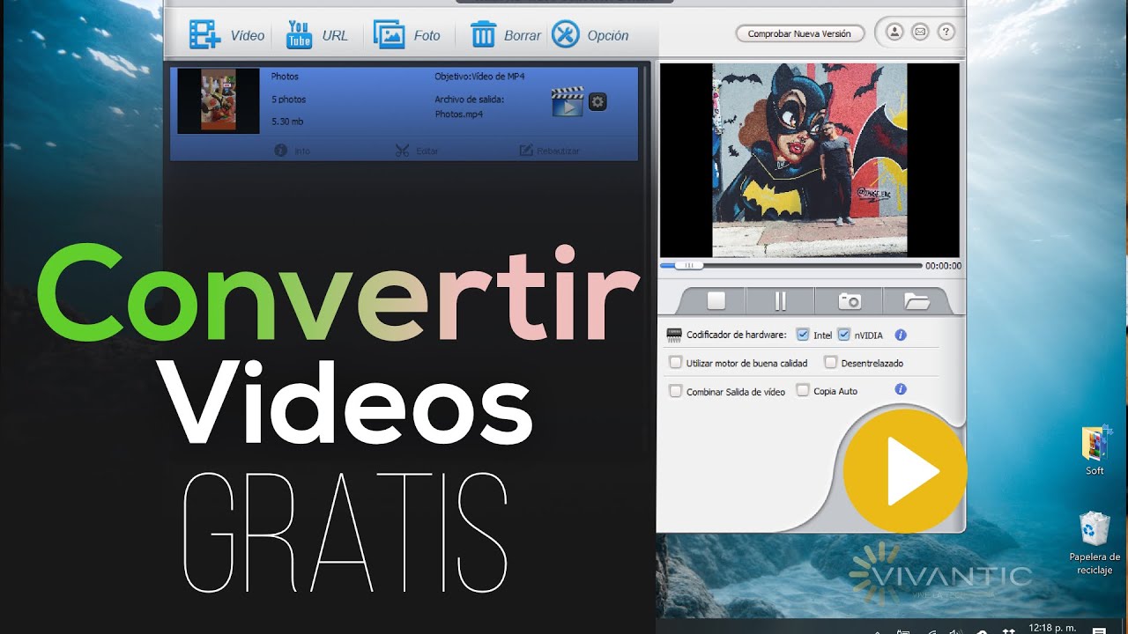Enable the Copia Auto checkbox
This screenshot has height=634, width=1128.
(x=803, y=390)
